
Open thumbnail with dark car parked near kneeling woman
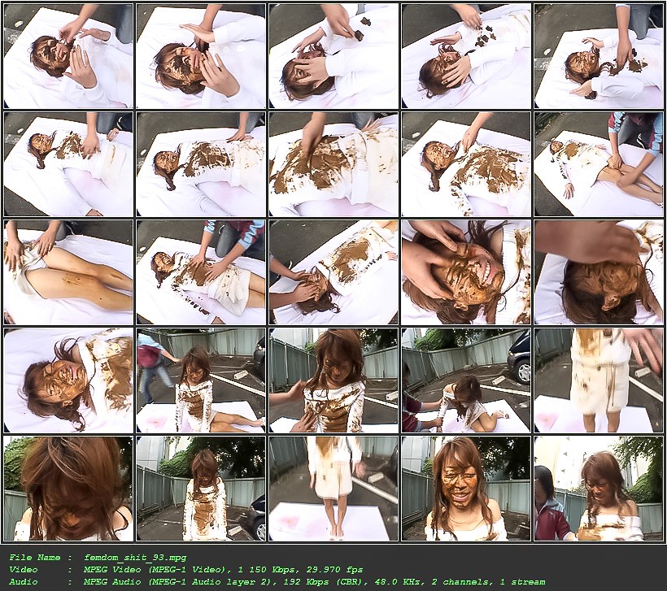click(x=466, y=380)
